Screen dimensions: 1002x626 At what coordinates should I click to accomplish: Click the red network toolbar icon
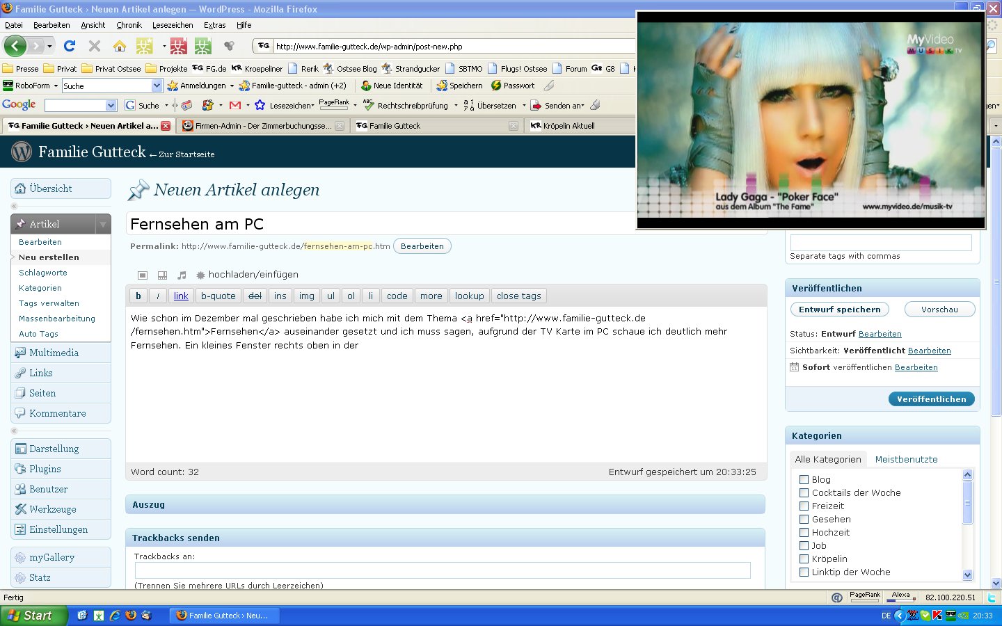point(179,46)
